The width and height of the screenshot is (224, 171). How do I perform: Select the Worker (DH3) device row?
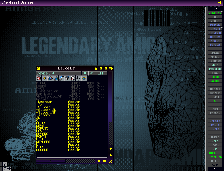pos(72,99)
